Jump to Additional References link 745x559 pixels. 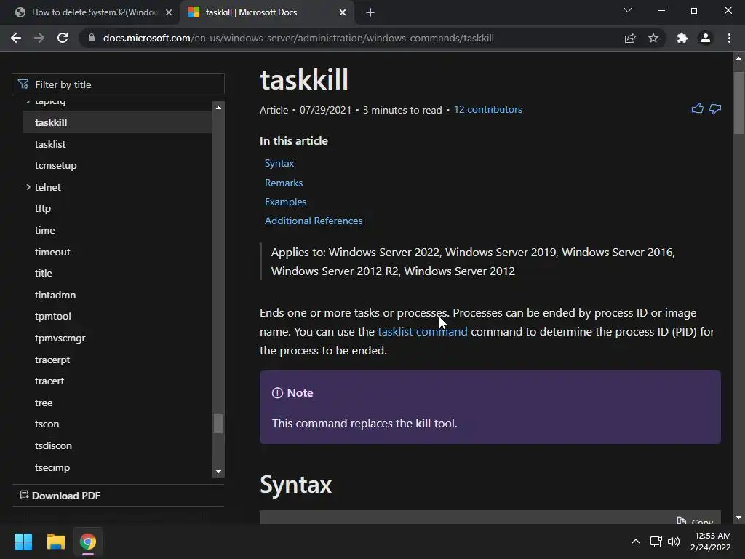click(314, 221)
